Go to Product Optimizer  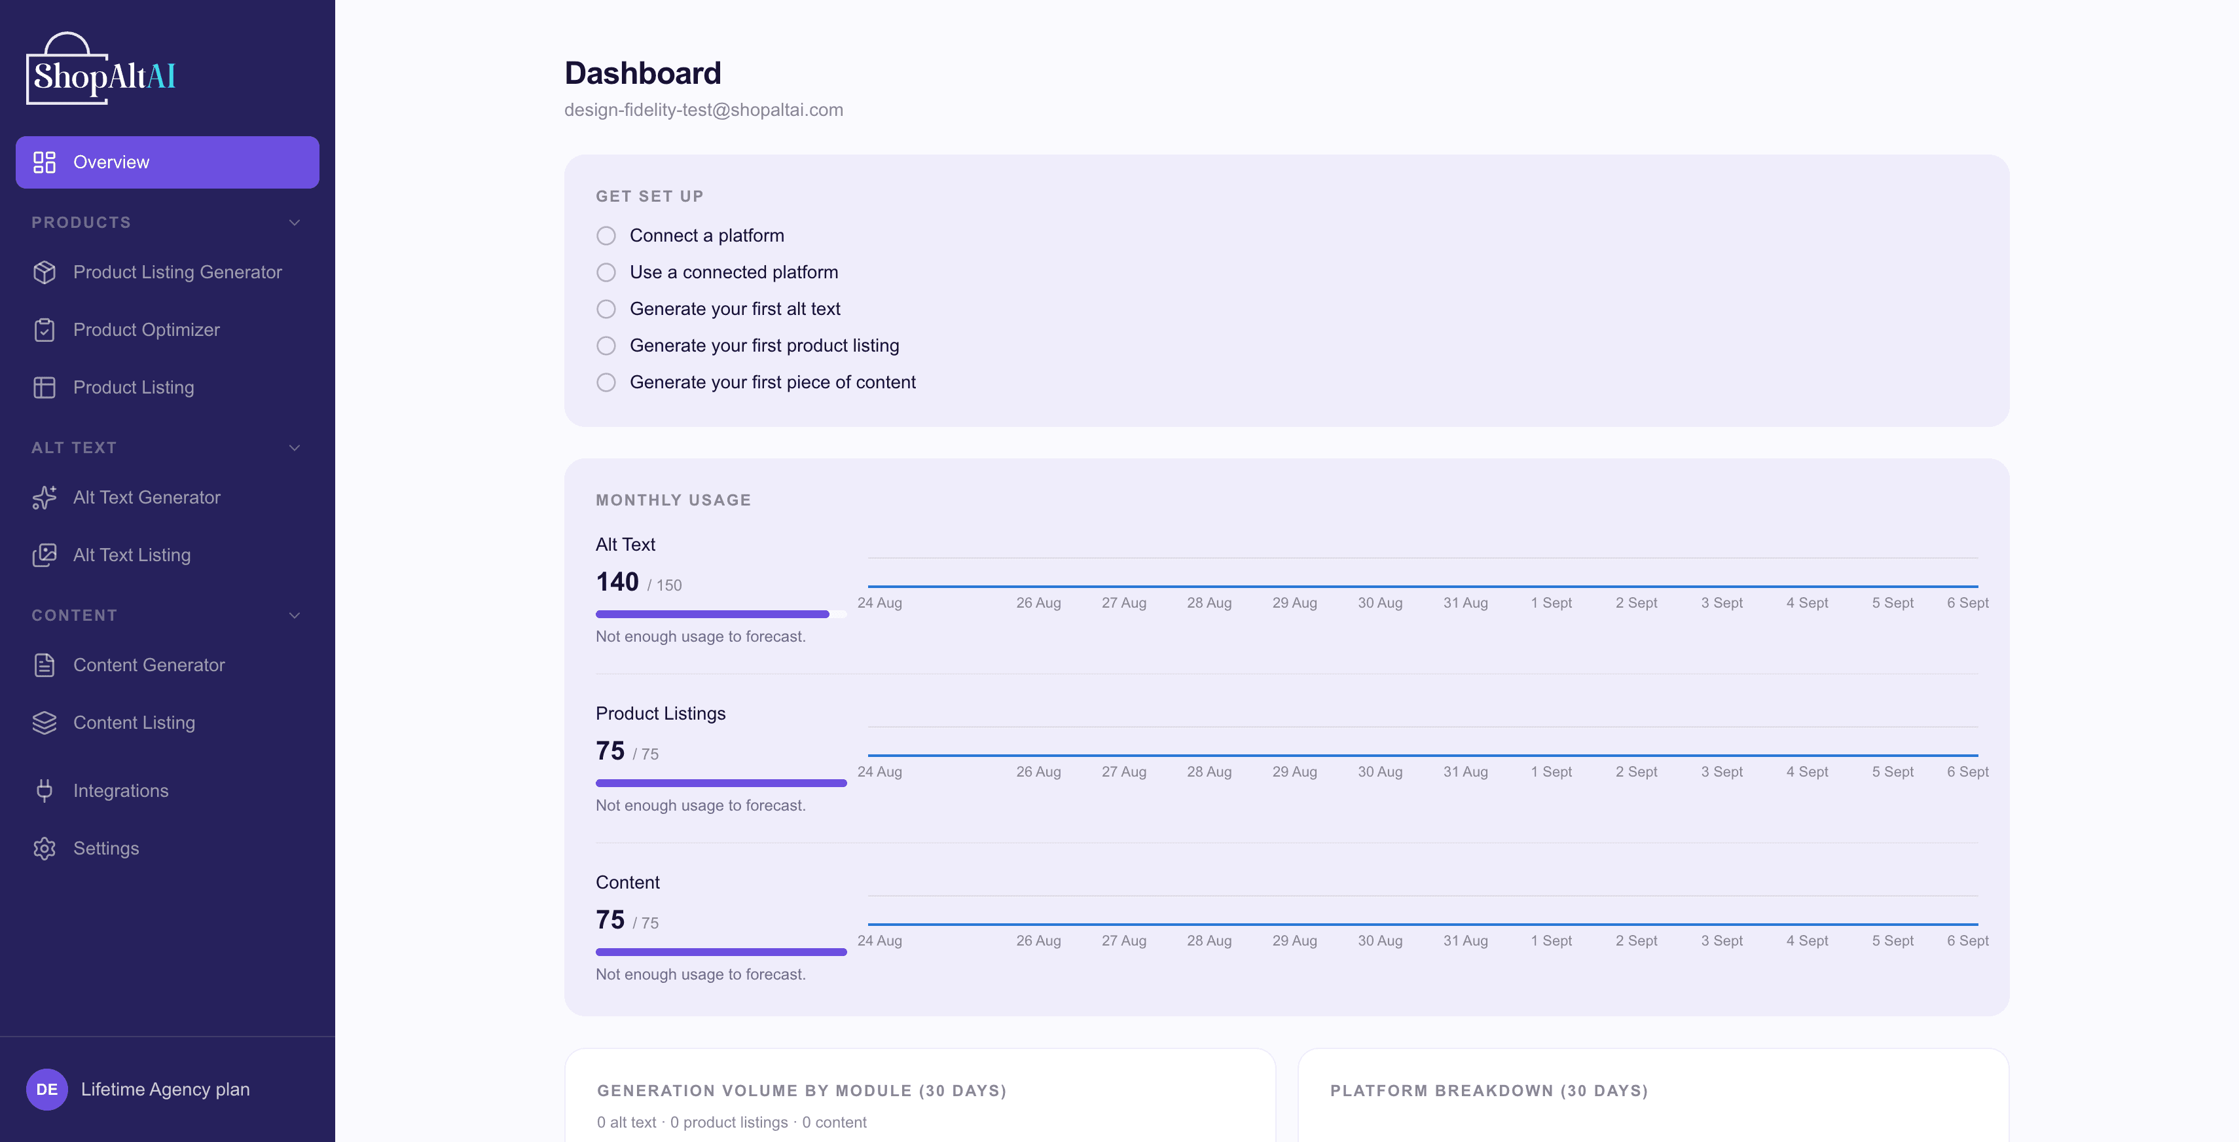(x=168, y=330)
